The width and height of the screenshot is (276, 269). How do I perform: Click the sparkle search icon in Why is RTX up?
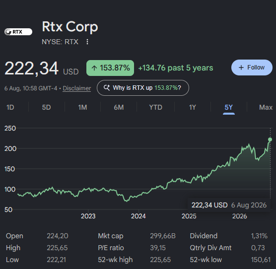coord(107,88)
